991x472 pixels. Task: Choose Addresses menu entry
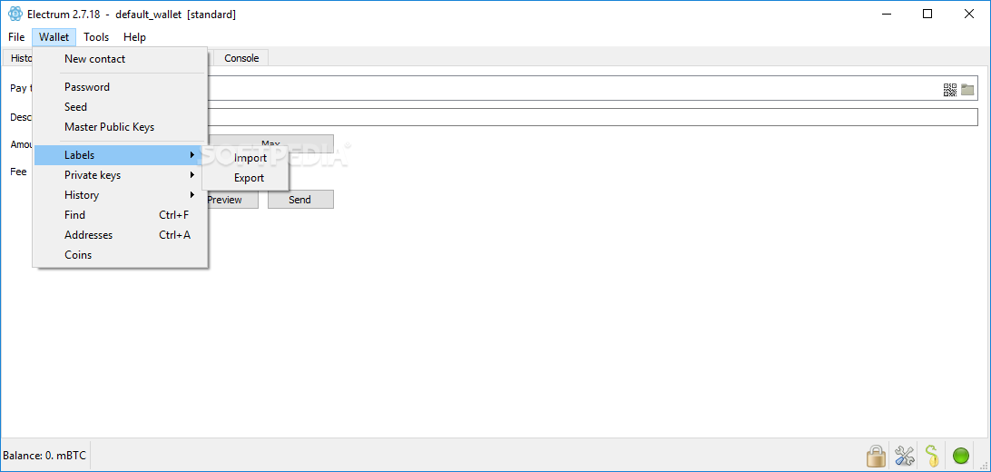(x=120, y=235)
